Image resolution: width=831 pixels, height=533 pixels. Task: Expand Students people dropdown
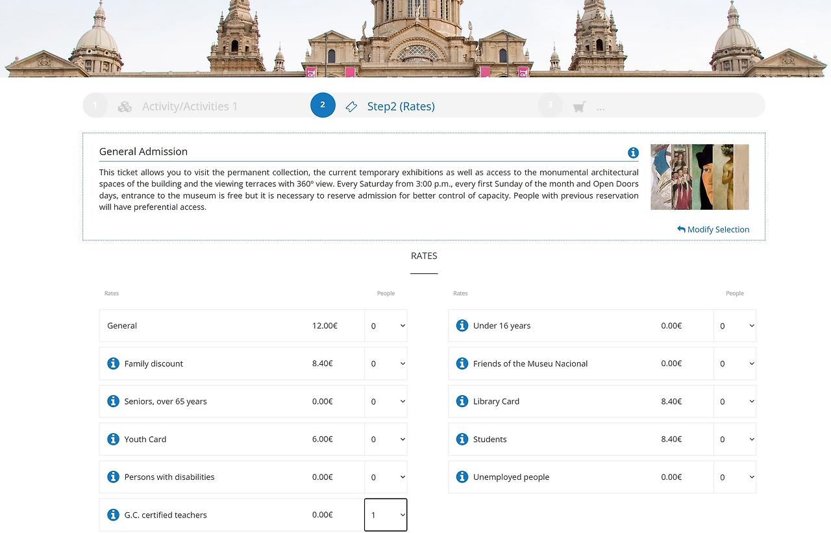(x=735, y=439)
